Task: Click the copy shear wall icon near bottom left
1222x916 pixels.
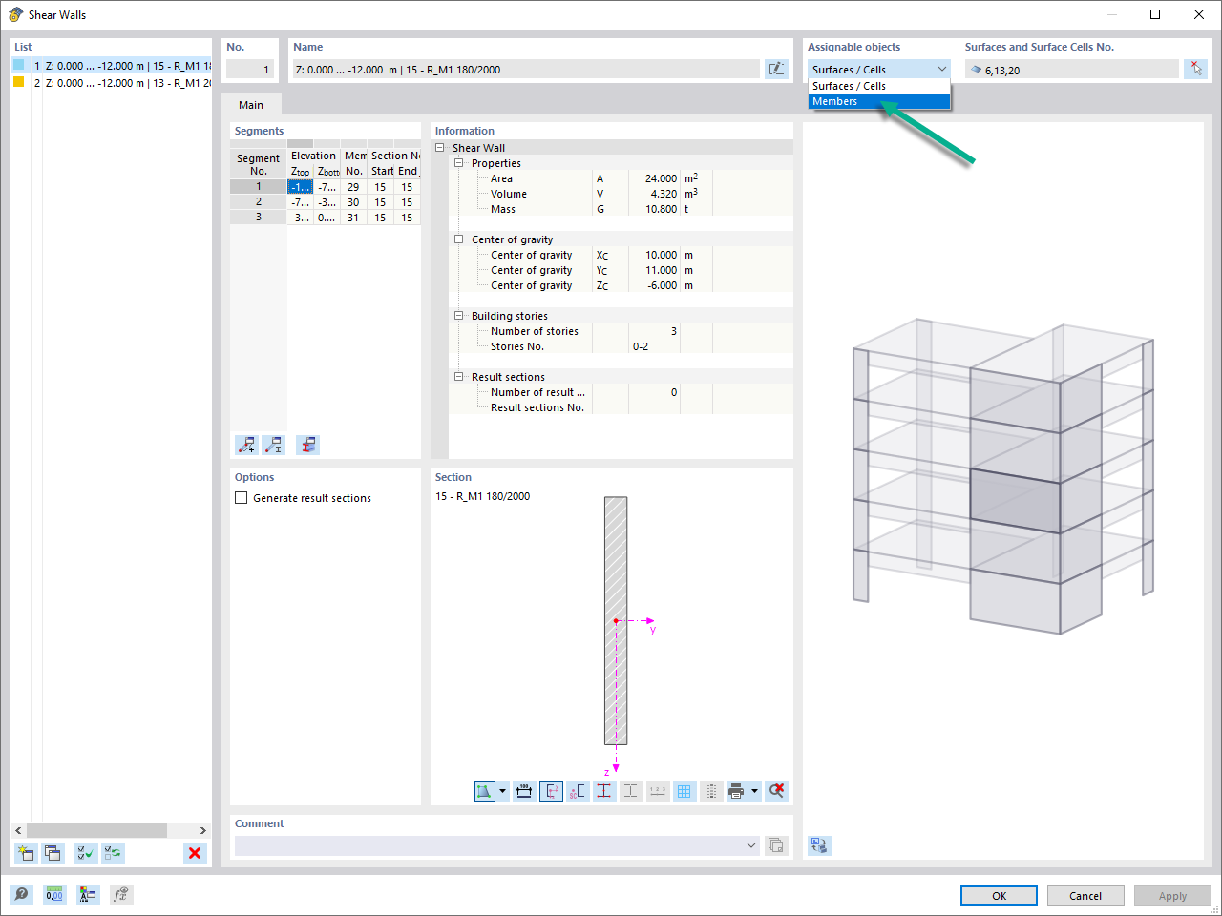Action: point(53,853)
